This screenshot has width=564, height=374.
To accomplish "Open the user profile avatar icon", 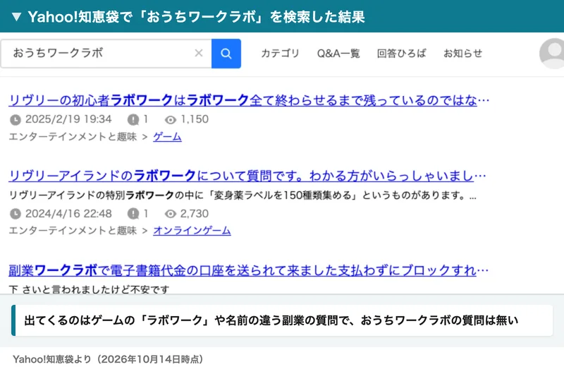I will pos(552,53).
